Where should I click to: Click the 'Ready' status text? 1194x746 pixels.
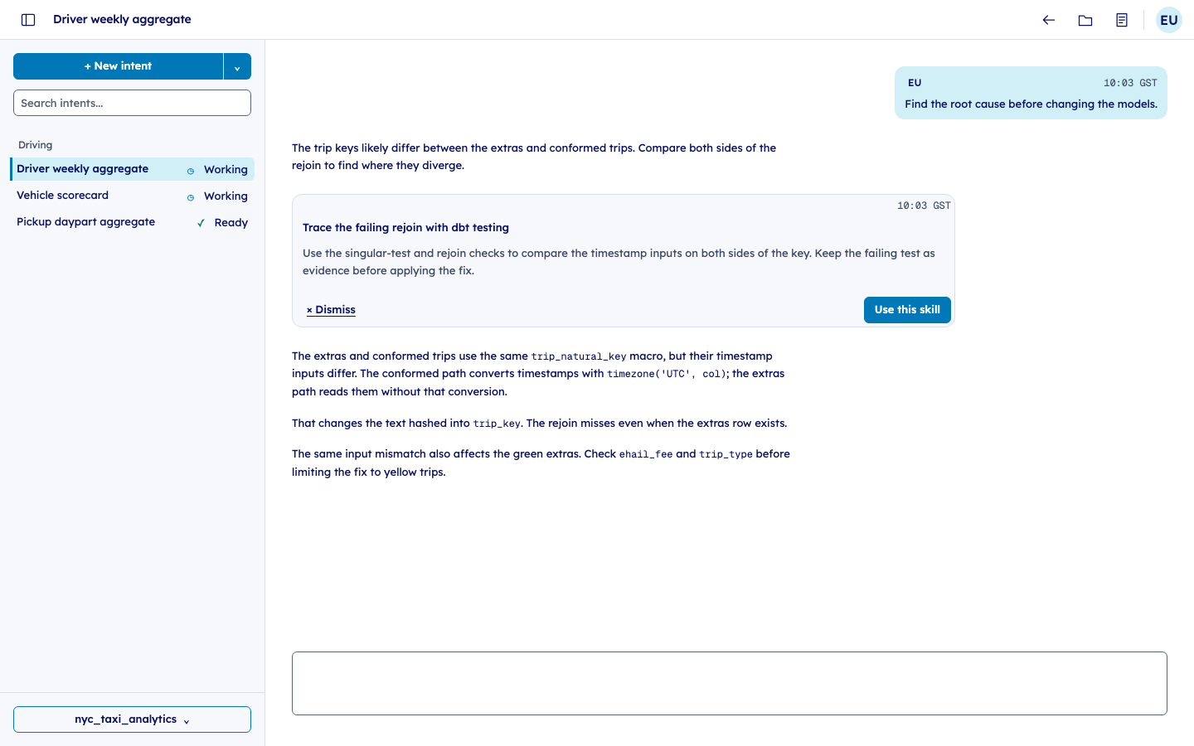click(231, 223)
